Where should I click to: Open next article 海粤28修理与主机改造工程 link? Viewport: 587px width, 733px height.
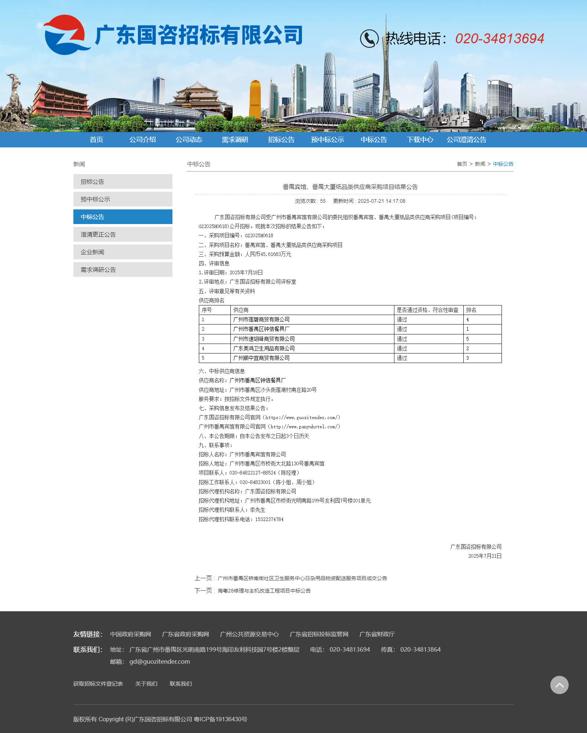264,591
